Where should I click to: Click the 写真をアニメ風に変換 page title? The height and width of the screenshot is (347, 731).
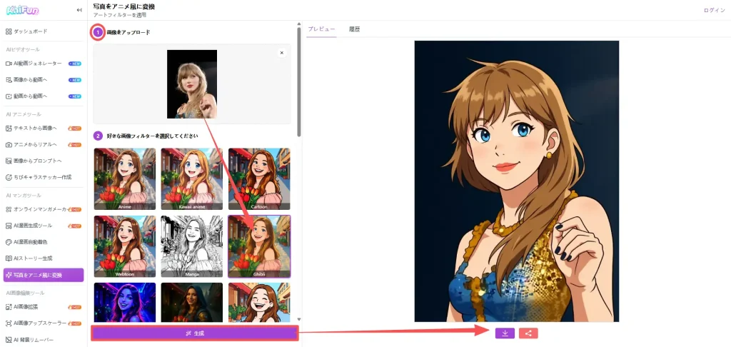124,6
